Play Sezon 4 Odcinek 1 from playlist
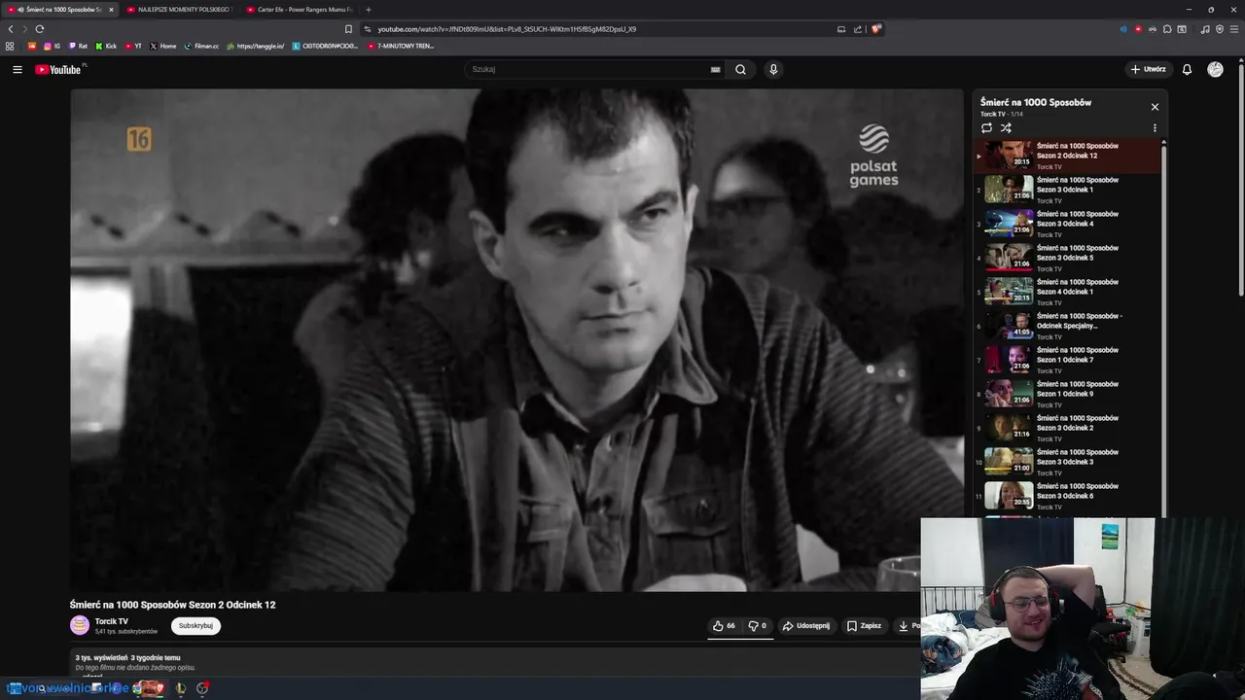 tap(1067, 291)
